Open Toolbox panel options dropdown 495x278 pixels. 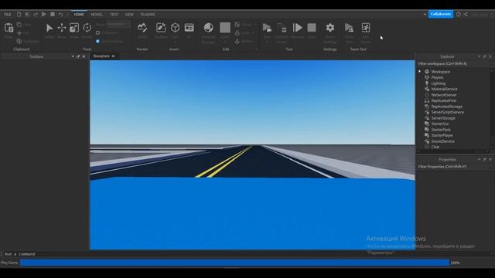73,56
